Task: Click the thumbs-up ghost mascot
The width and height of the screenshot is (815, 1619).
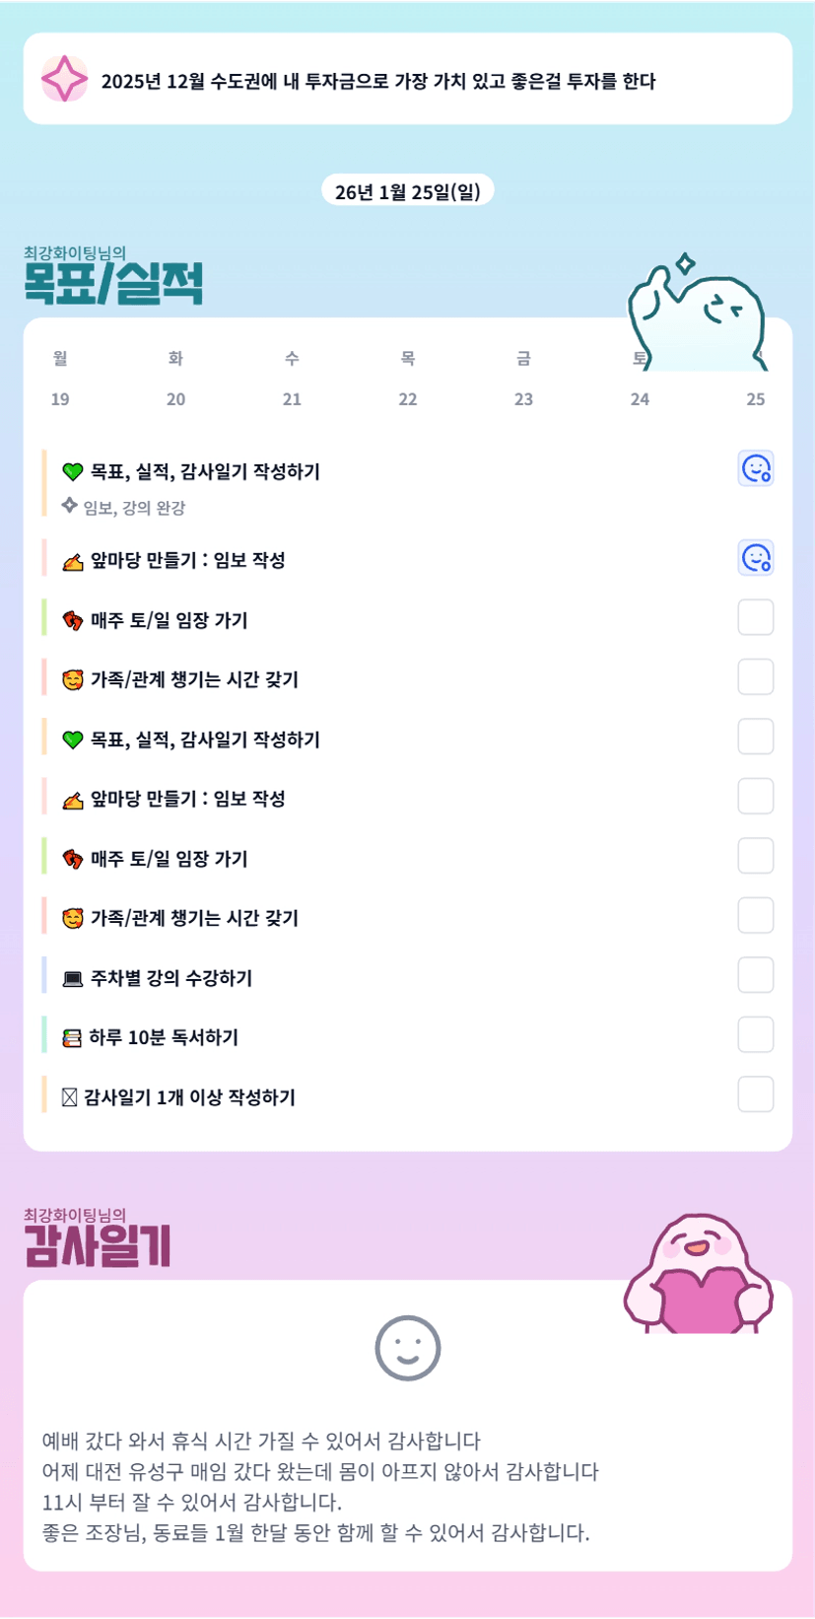Action: tap(698, 312)
